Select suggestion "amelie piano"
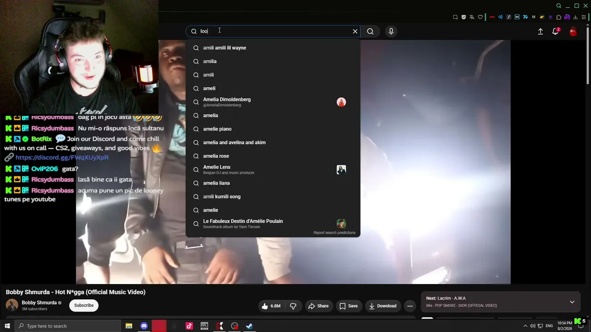 click(x=273, y=129)
